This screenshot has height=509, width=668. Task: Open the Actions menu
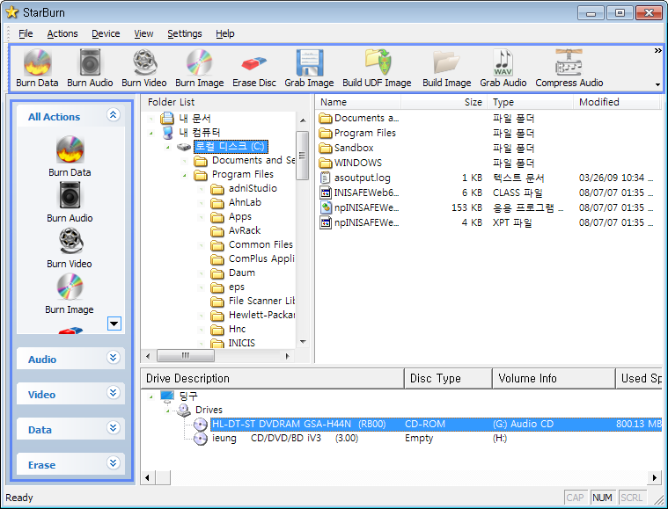click(62, 33)
